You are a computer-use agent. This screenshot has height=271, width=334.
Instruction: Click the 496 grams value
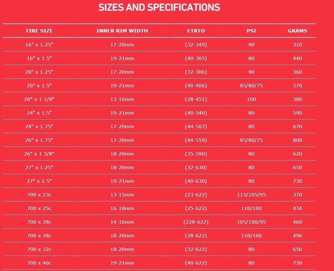pyautogui.click(x=297, y=236)
